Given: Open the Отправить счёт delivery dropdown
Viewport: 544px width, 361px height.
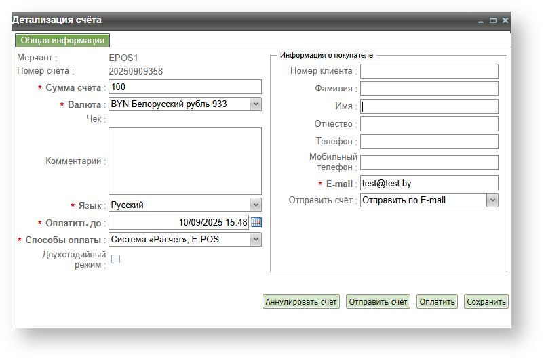Looking at the screenshot, I should [492, 200].
